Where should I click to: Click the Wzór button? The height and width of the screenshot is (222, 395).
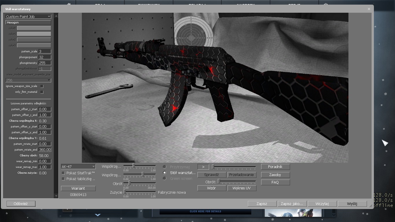click(x=211, y=188)
